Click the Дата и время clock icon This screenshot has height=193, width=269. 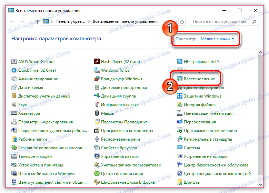14,88
